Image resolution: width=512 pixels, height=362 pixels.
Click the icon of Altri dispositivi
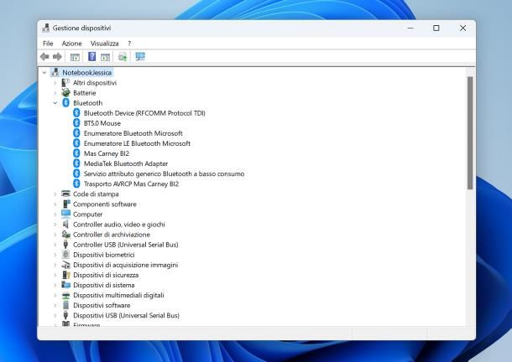[x=65, y=82]
